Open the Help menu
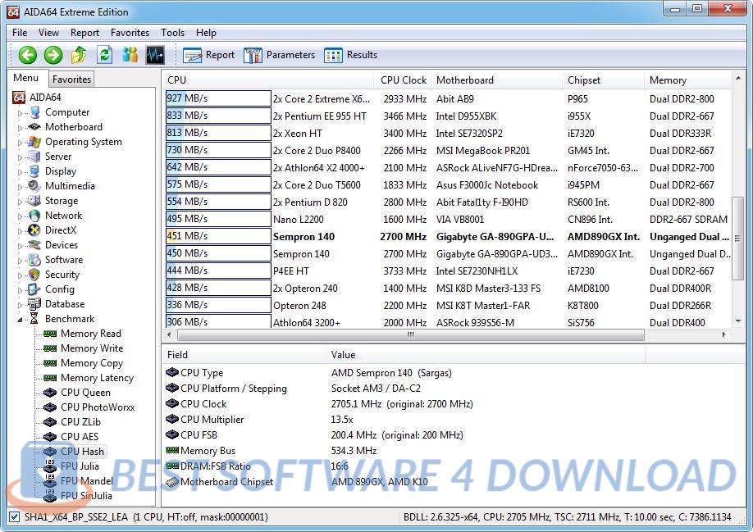This screenshot has height=532, width=753. (206, 33)
